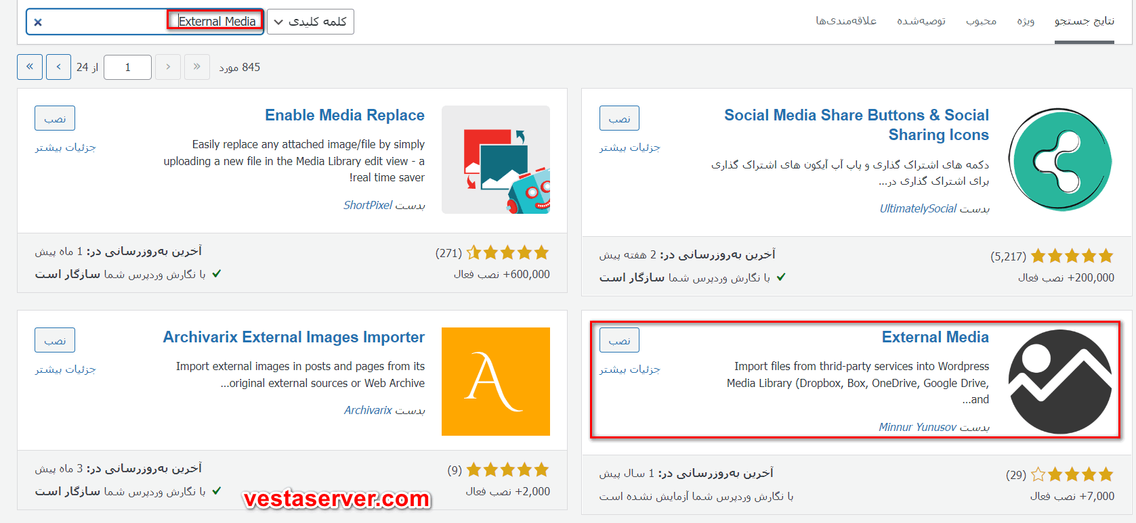Open the Enable Media Replace title link
The height and width of the screenshot is (523, 1136).
coord(345,115)
